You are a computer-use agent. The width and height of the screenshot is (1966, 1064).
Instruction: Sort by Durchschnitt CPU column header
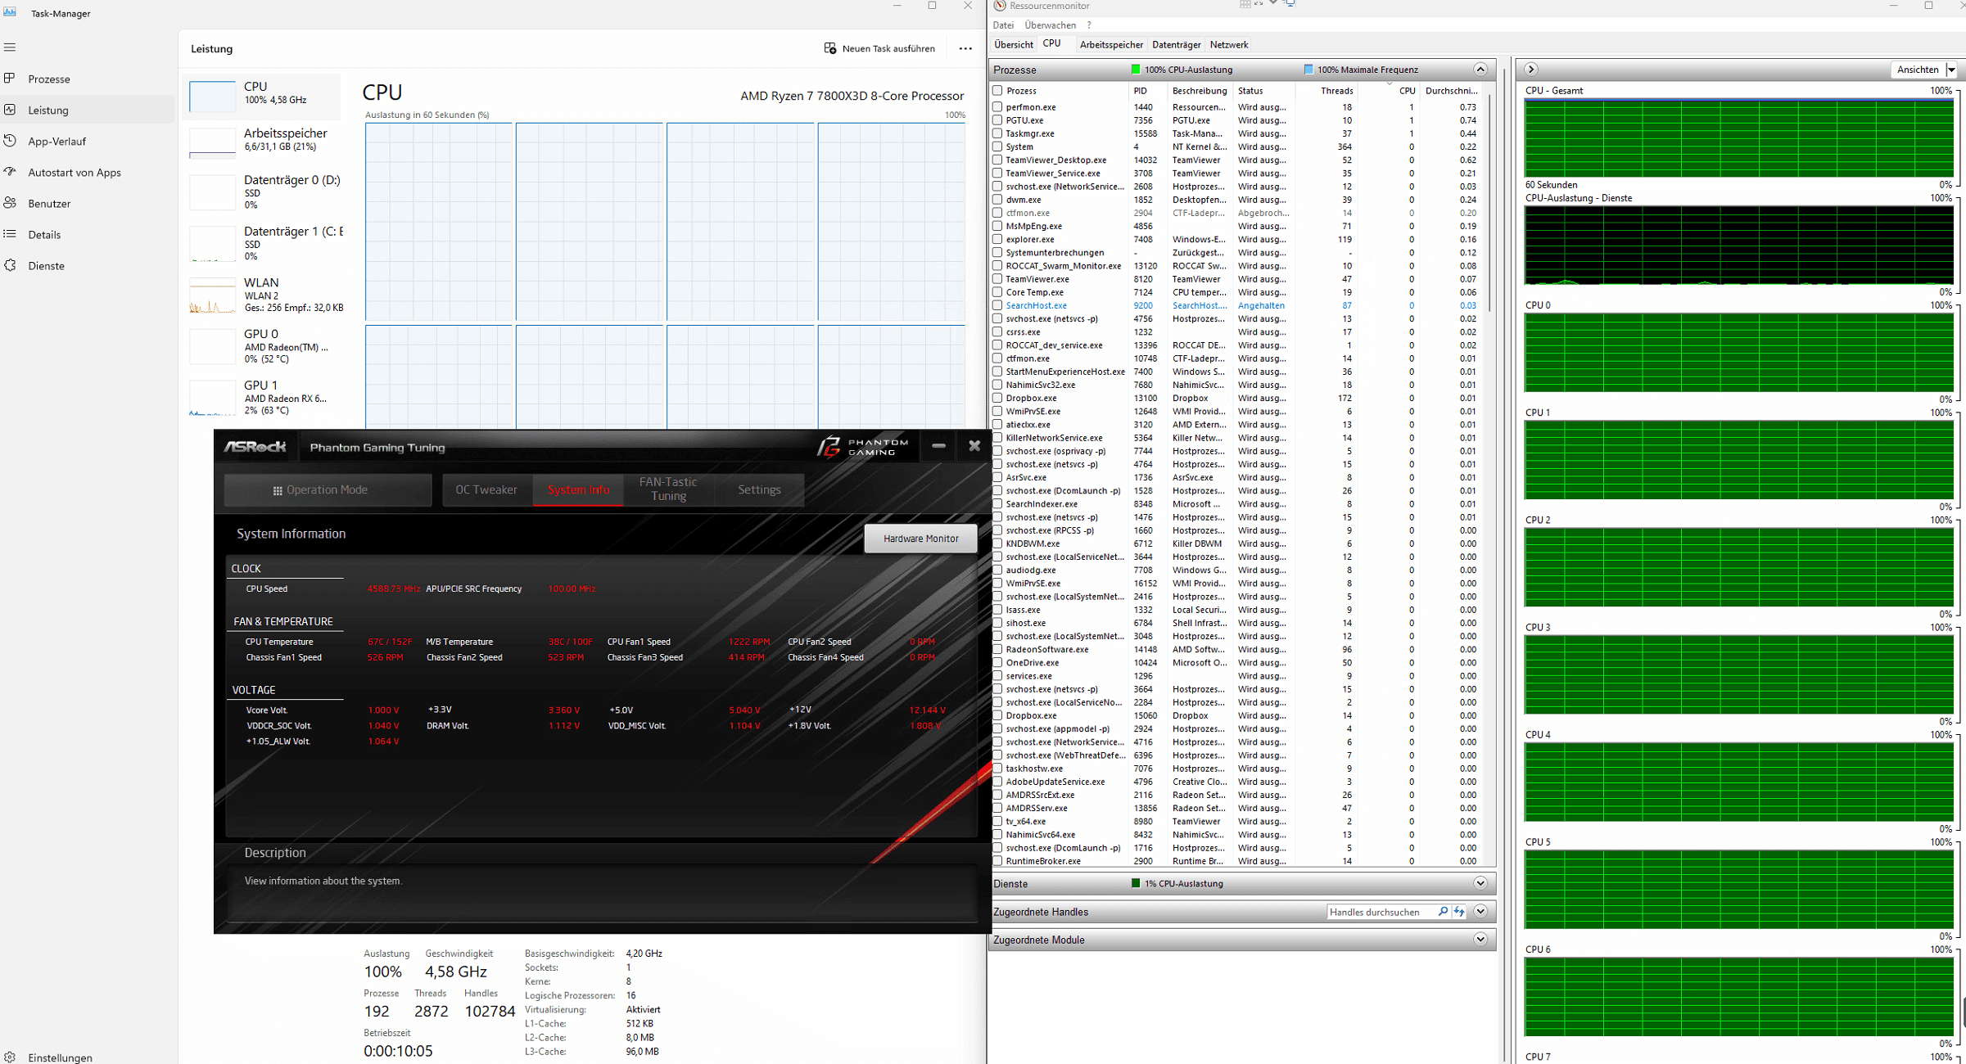pyautogui.click(x=1450, y=91)
